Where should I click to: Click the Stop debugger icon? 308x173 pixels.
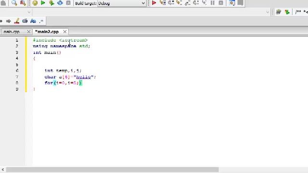click(x=221, y=3)
